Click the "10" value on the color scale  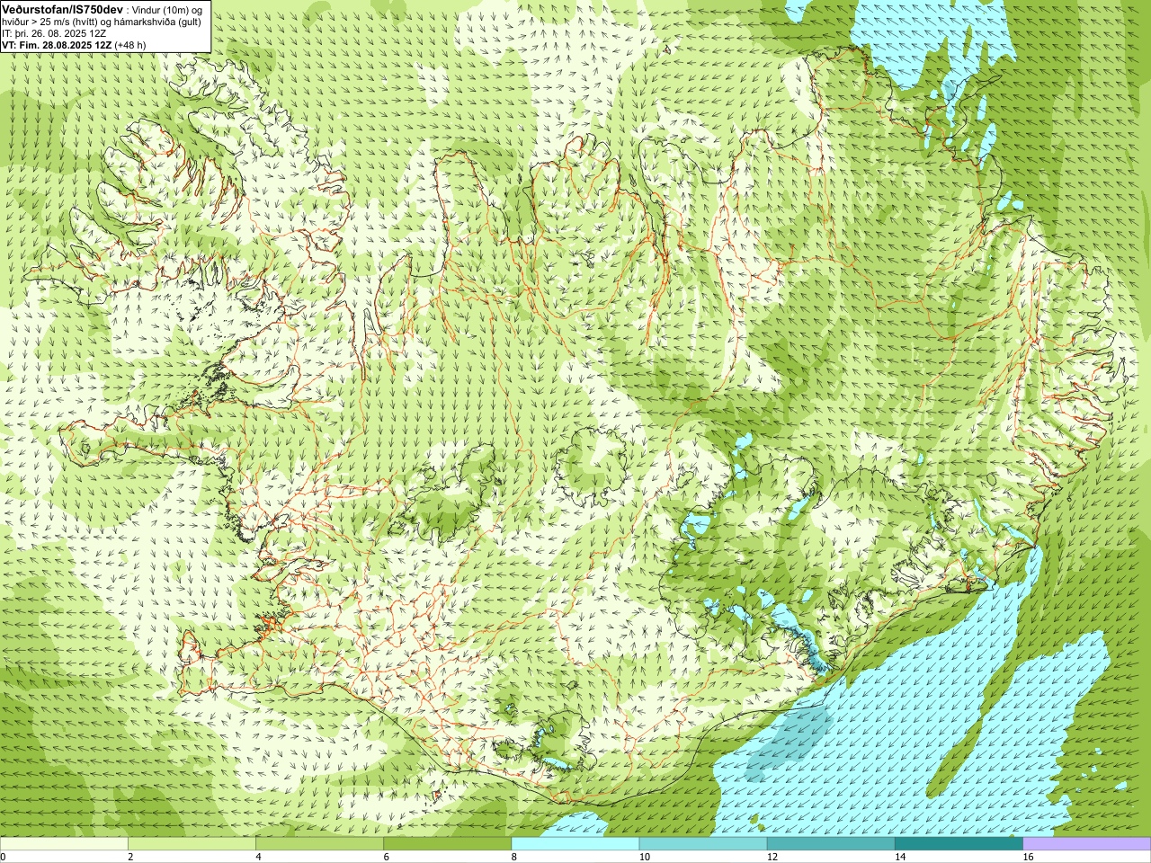(x=644, y=857)
